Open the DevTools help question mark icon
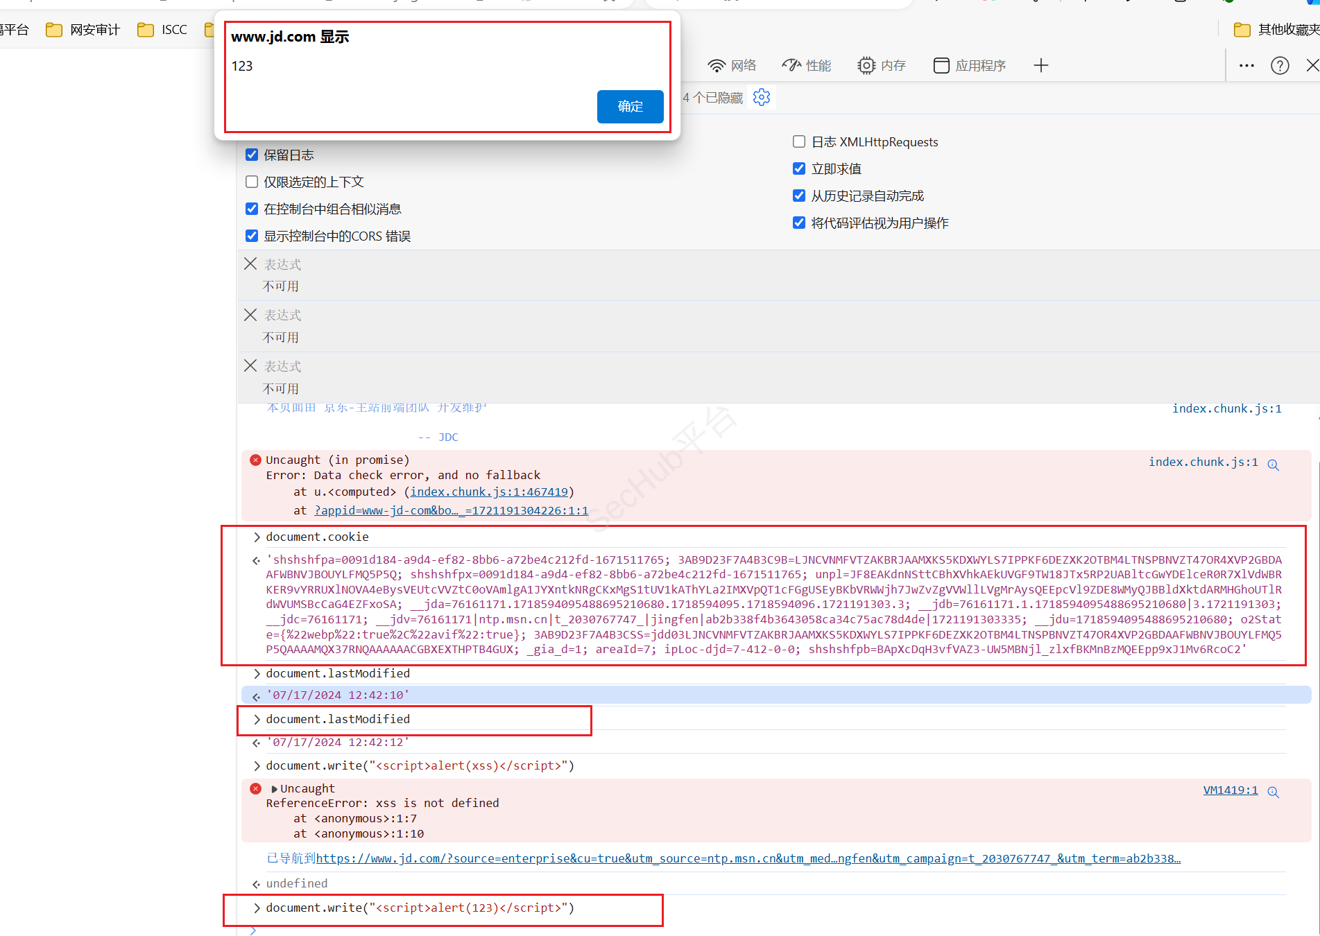 coord(1279,66)
